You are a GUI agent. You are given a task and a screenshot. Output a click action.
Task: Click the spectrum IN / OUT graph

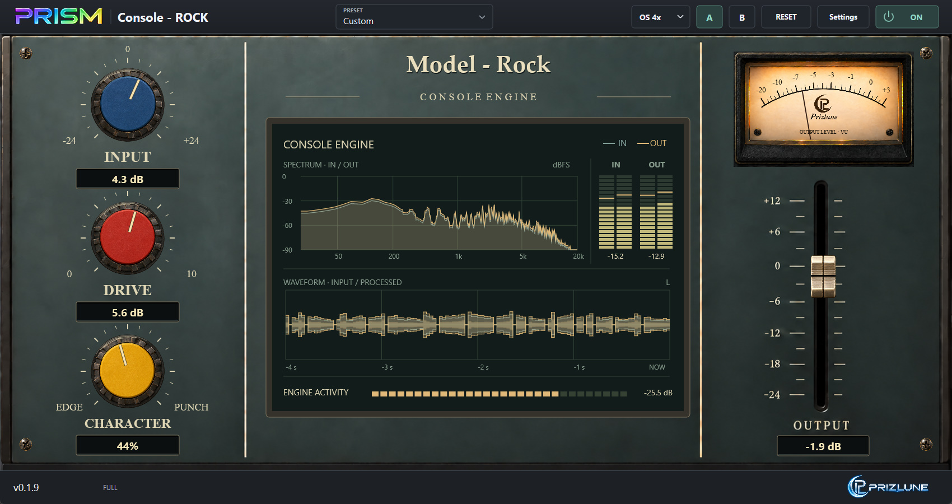point(439,213)
